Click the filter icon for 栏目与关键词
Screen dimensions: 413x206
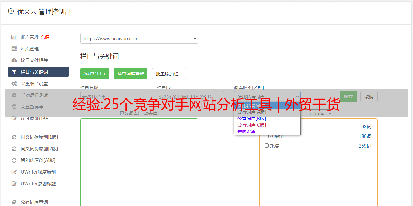[14, 72]
